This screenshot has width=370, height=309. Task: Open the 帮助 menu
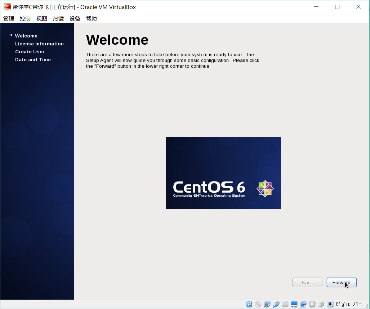(x=92, y=19)
